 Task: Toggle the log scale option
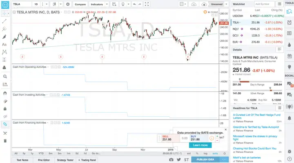coord(205,154)
